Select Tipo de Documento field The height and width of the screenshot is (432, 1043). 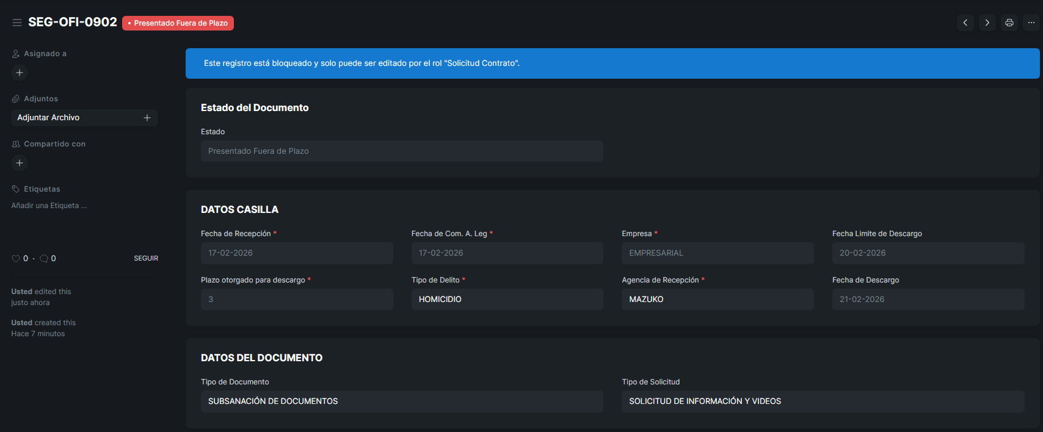point(401,401)
